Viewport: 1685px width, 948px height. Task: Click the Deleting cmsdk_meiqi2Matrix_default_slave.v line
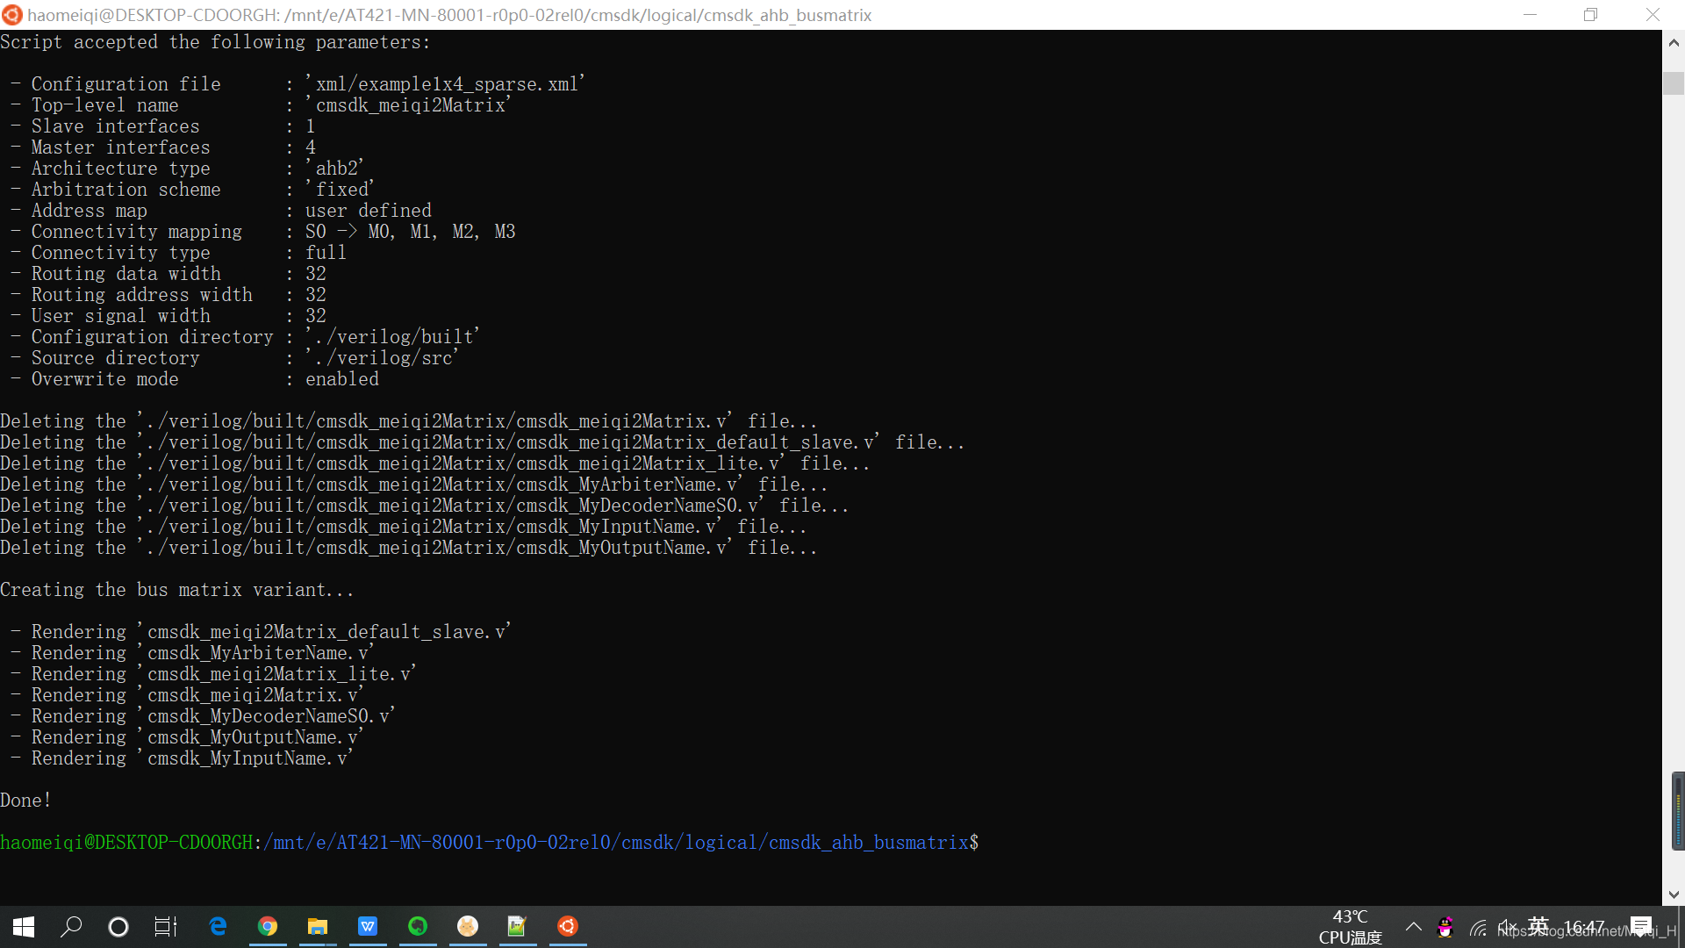click(x=483, y=442)
